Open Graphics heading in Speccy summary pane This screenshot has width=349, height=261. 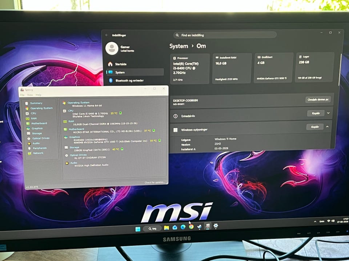[x=74, y=137]
